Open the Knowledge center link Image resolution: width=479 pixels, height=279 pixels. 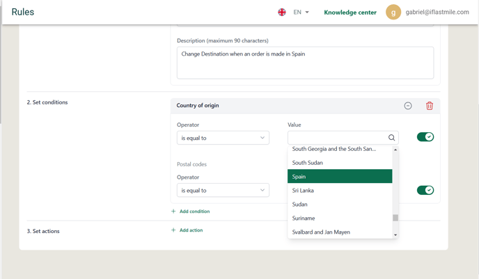click(x=350, y=13)
